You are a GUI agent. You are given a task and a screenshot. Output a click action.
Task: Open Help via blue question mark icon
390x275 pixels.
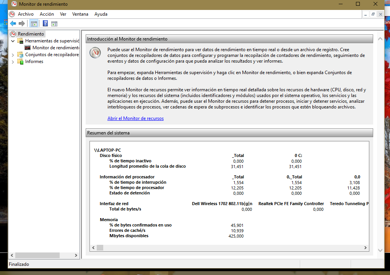(x=45, y=24)
